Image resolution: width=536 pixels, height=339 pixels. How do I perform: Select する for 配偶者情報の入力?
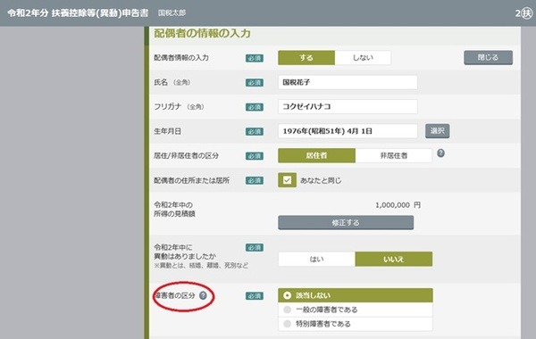pos(306,58)
